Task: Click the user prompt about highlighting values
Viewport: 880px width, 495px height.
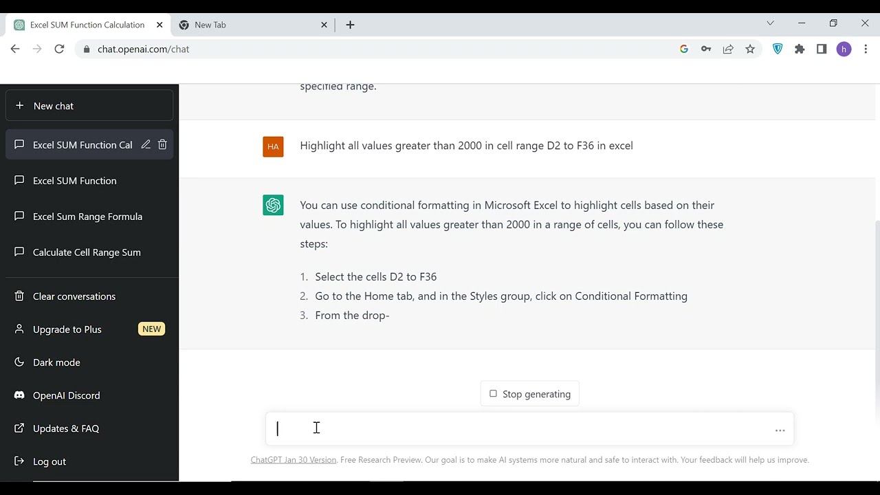Action: click(x=466, y=146)
